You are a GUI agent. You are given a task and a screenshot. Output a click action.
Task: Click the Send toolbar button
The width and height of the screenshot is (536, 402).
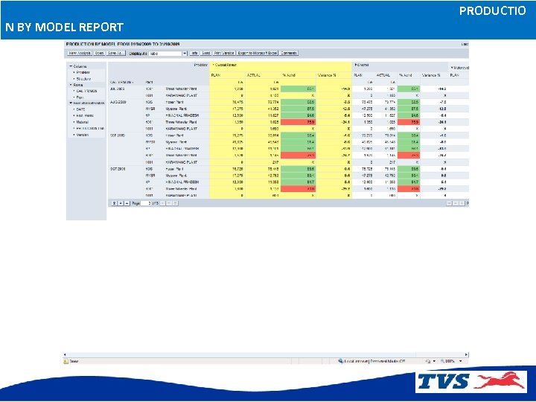(205, 54)
